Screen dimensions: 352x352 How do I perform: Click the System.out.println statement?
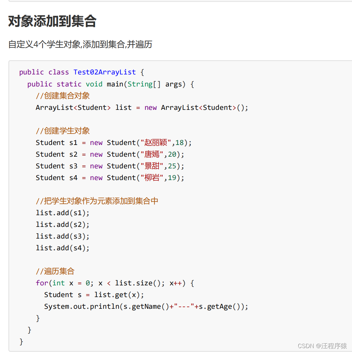point(146,306)
